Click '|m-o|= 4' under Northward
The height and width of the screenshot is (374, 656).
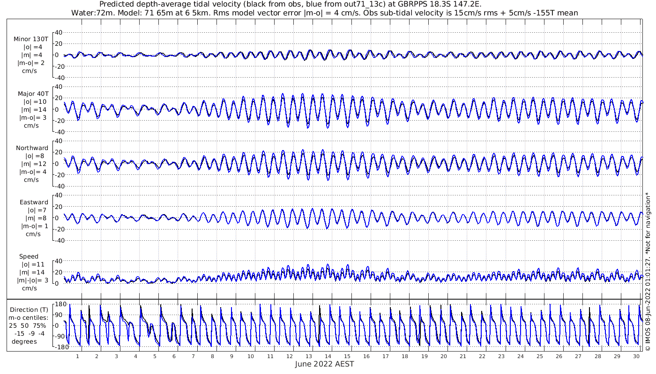tap(33, 172)
